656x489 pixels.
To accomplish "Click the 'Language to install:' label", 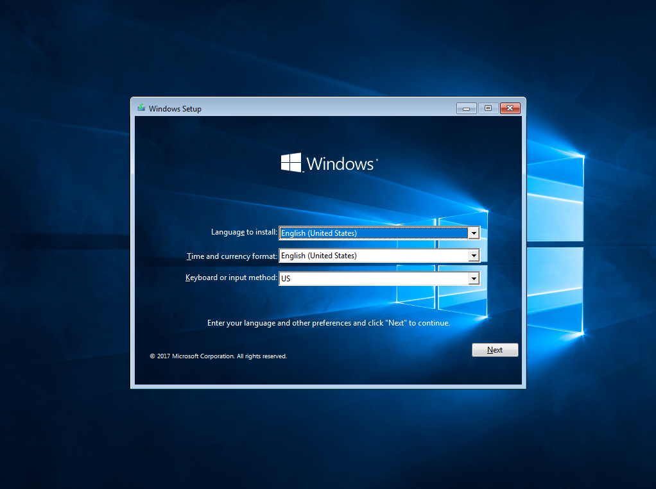I will [x=244, y=232].
